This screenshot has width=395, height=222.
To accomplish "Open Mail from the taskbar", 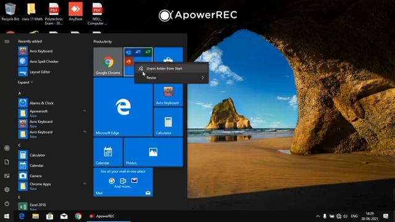I will click(64, 216).
